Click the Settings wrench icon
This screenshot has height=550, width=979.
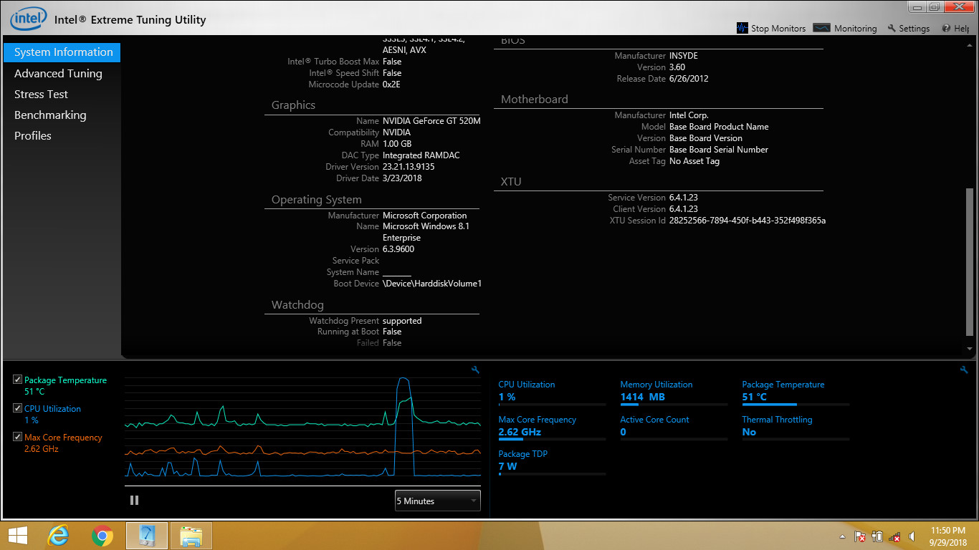892,28
